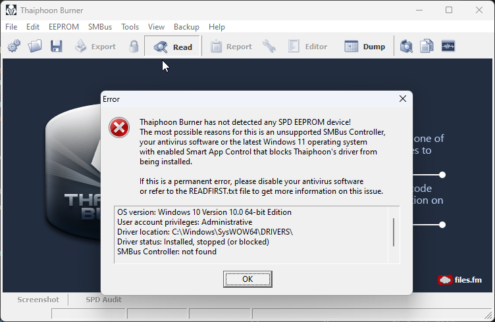Open the Edit menu
This screenshot has height=322, width=495.
33,27
